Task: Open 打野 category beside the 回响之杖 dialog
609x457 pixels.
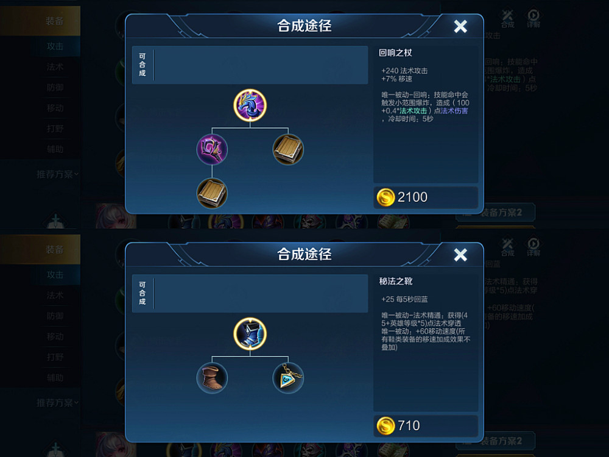Action: (x=55, y=129)
